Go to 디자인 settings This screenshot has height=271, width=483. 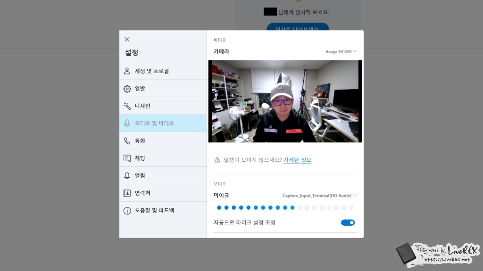(x=163, y=106)
